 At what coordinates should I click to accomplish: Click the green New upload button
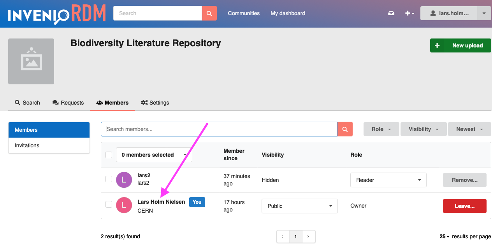(x=460, y=45)
